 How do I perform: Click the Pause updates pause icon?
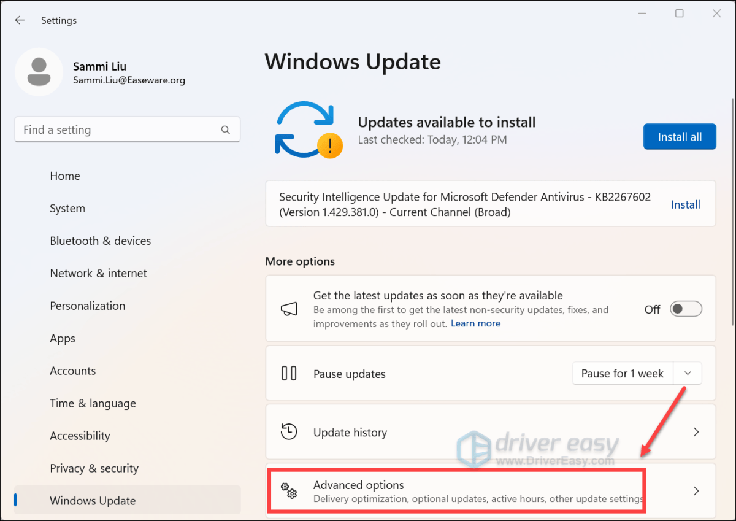coord(288,373)
